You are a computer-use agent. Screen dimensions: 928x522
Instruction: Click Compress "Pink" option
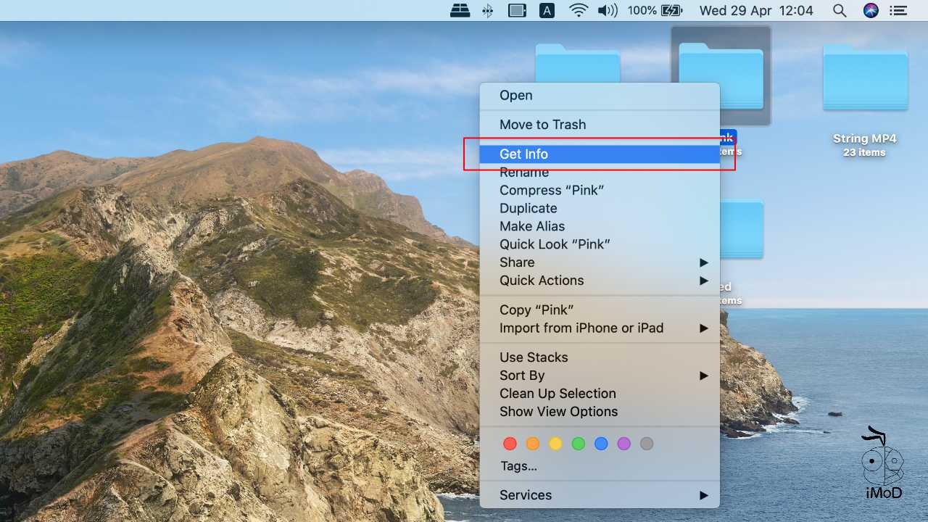tap(552, 190)
